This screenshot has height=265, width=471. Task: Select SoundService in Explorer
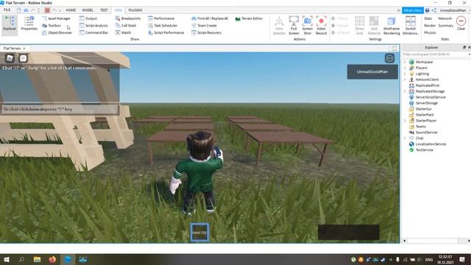click(426, 132)
